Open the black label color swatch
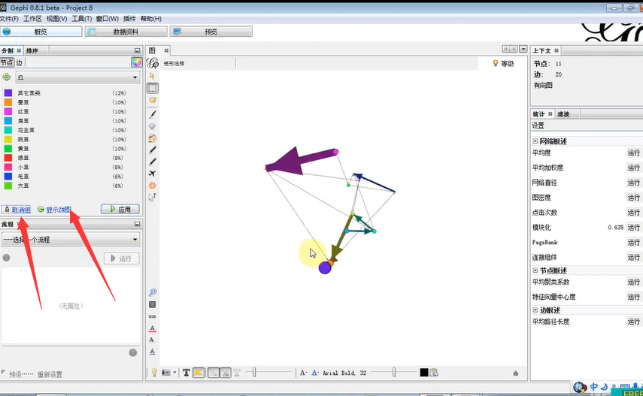Viewport: 643px width, 396px height. pos(424,372)
